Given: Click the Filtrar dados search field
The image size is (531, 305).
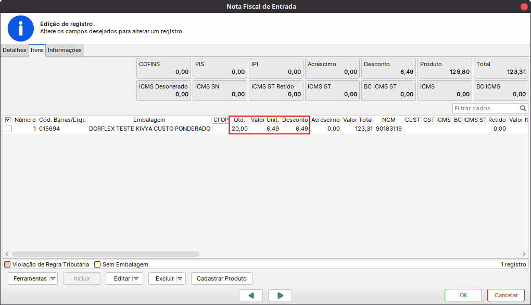Looking at the screenshot, I should click(485, 108).
